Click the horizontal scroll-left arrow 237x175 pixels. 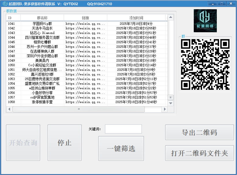pyautogui.click(x=10, y=109)
